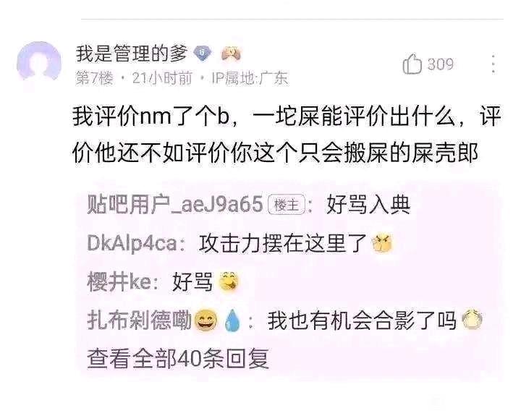Tap the badge icon beside the diamond
This screenshot has height=416, width=521.
[232, 53]
